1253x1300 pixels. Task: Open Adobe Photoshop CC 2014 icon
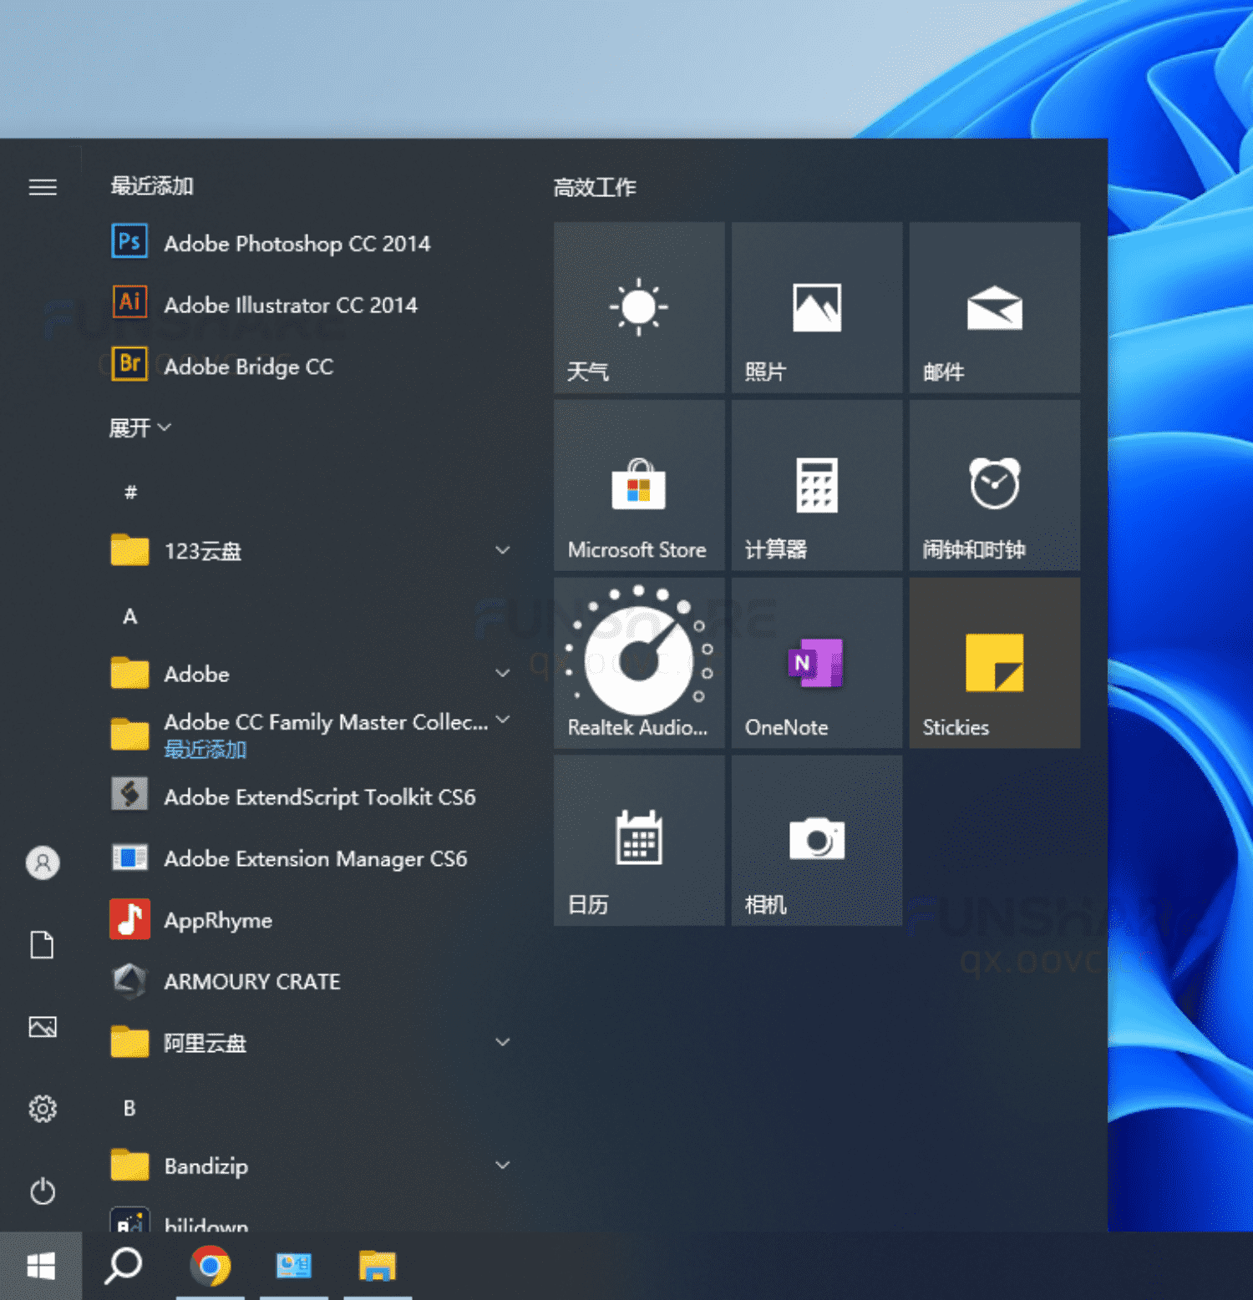click(x=129, y=242)
